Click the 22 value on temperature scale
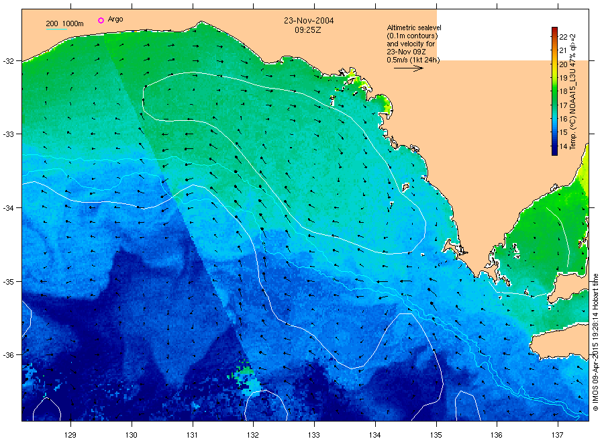The height and width of the screenshot is (443, 604). 563,37
